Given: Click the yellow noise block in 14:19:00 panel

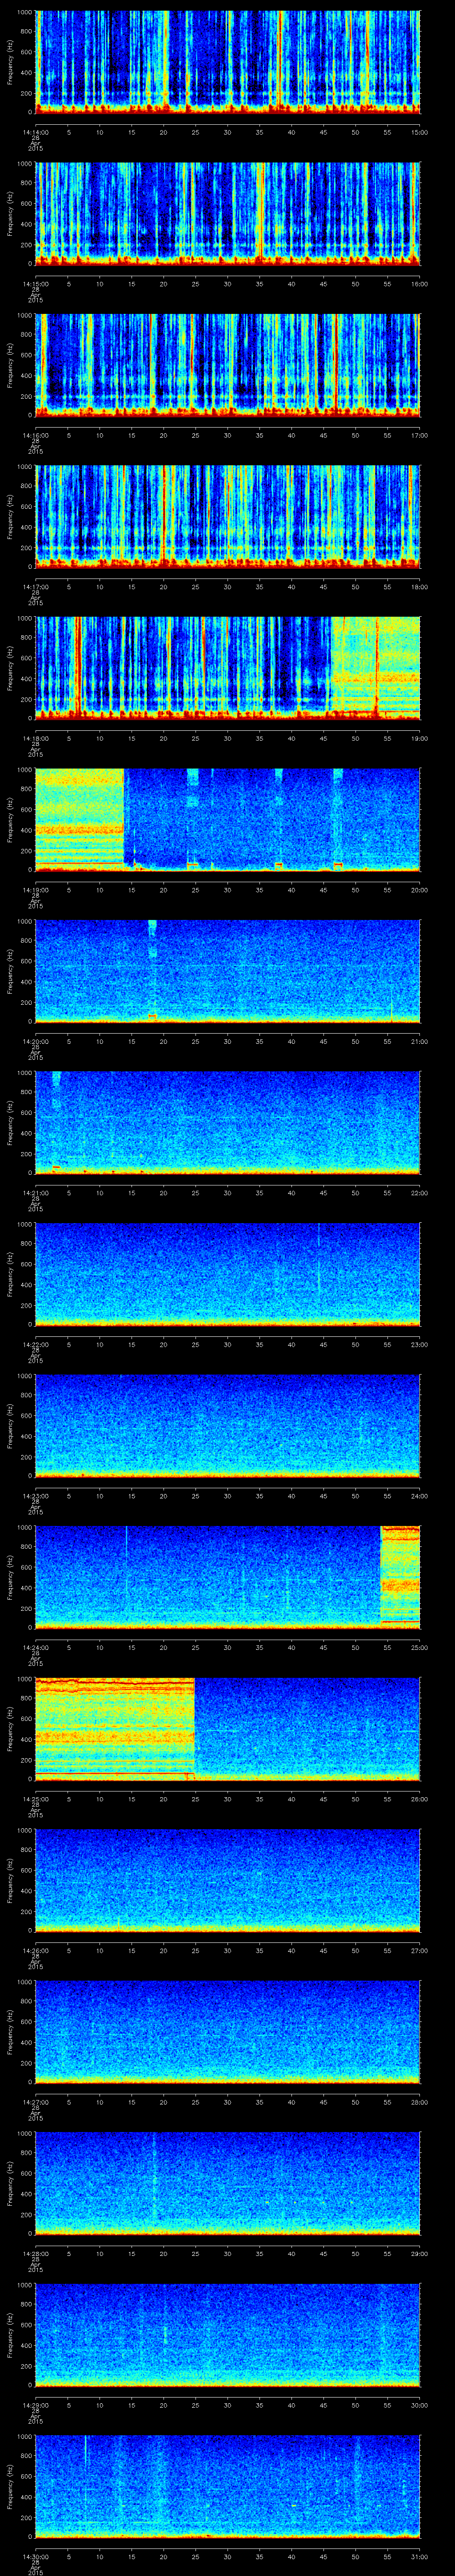Looking at the screenshot, I should click(80, 819).
